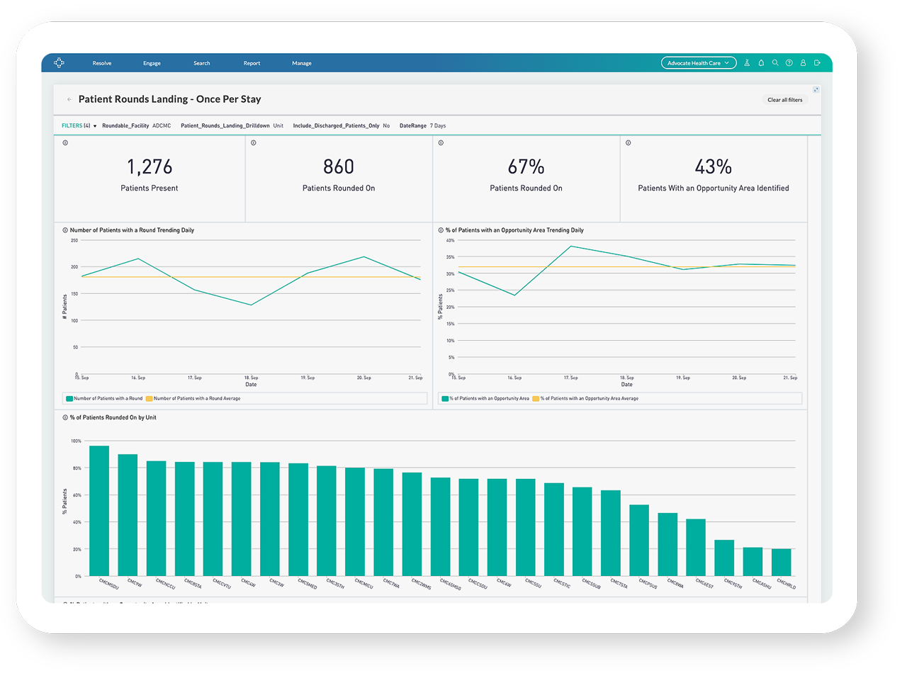Click the back arrow beside the page title
The width and height of the screenshot is (907, 683).
coord(69,100)
